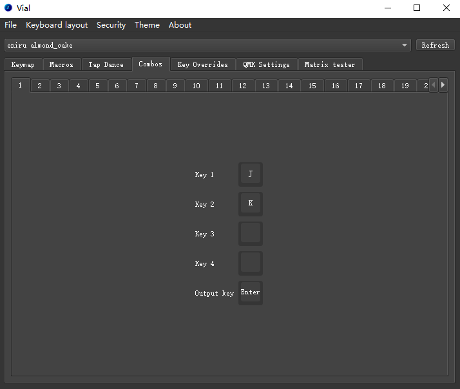Select combo tab 9
The image size is (460, 389).
[x=175, y=86]
